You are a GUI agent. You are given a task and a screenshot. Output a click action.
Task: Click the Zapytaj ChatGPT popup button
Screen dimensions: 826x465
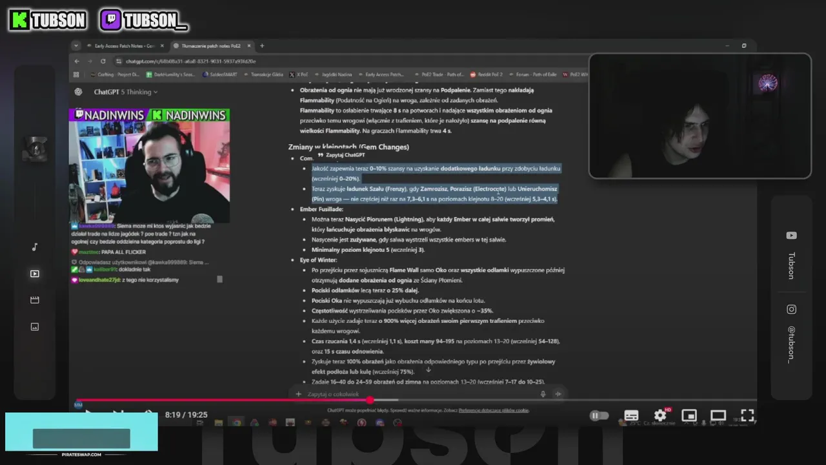[341, 155]
